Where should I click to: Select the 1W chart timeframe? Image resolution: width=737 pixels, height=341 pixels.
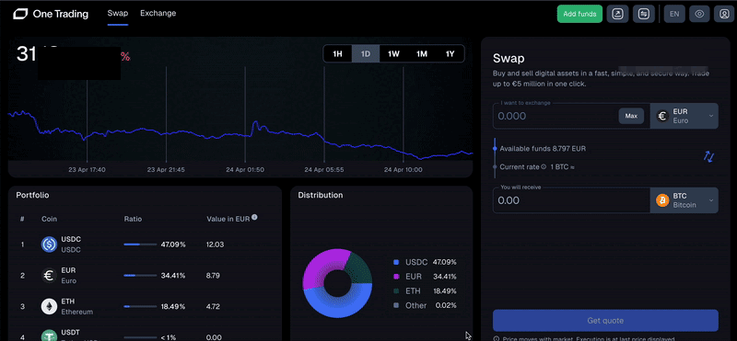point(393,54)
